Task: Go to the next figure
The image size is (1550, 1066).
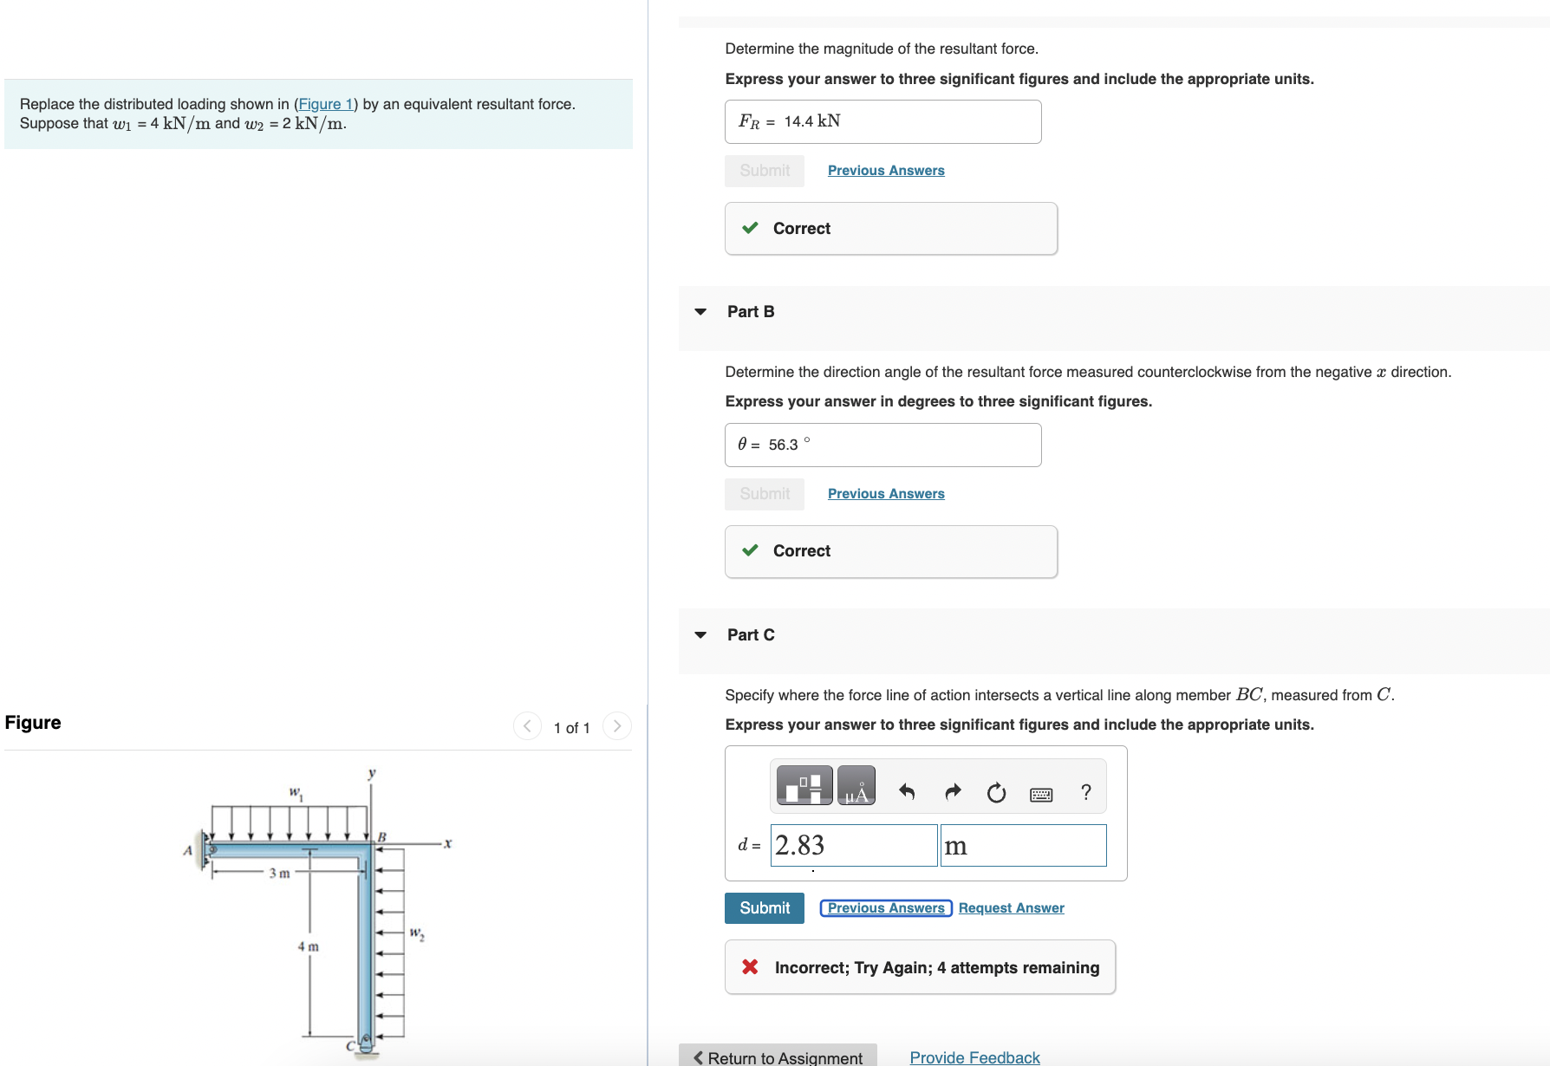Action: click(x=617, y=726)
